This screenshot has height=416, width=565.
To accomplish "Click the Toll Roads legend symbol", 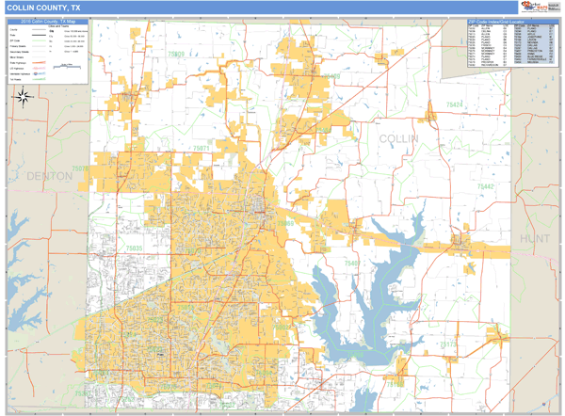I will click(x=39, y=81).
